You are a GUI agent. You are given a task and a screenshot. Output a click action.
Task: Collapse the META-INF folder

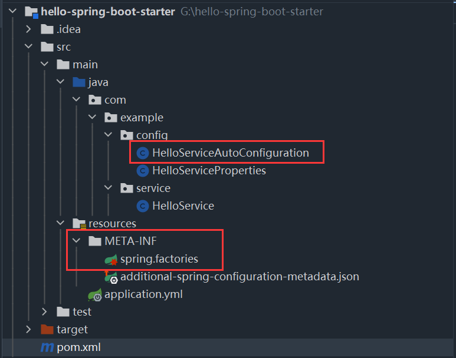76,241
